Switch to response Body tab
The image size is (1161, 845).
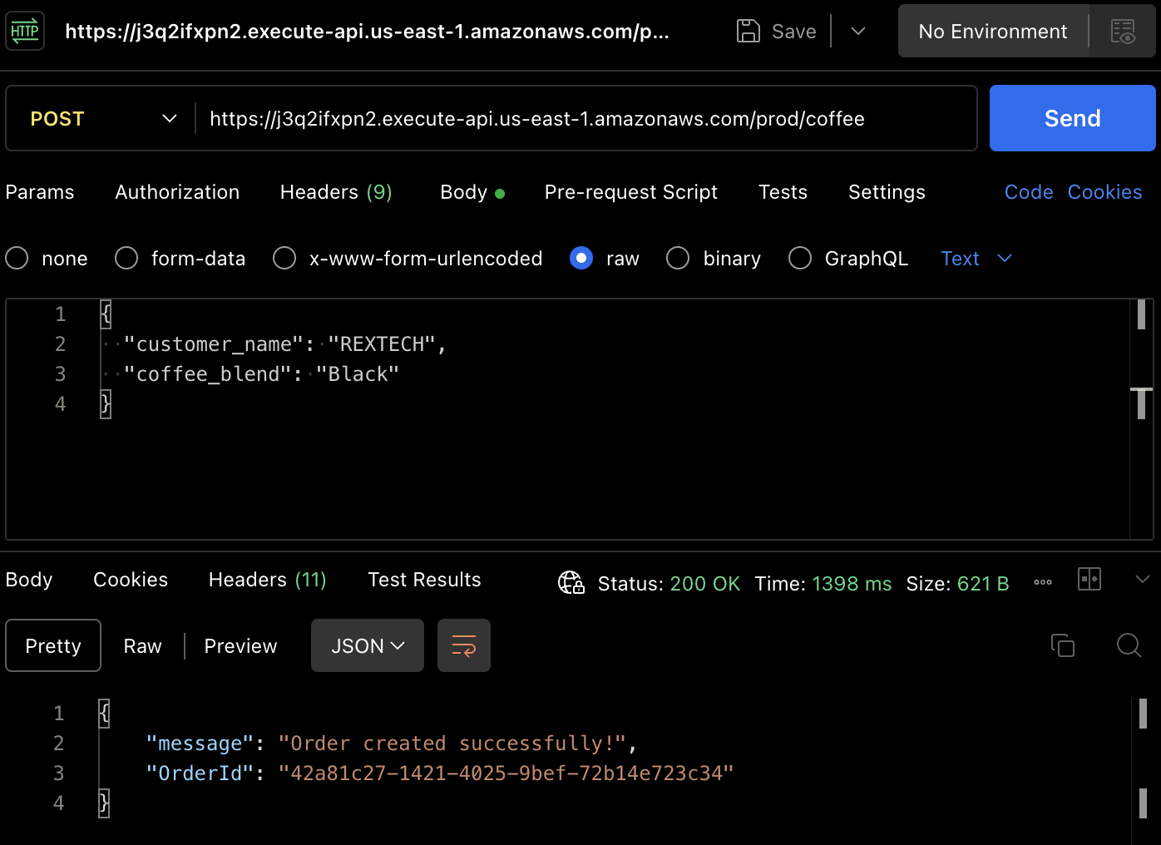point(29,580)
